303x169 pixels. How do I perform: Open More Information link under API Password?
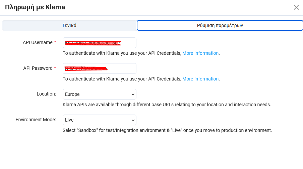pyautogui.click(x=200, y=79)
